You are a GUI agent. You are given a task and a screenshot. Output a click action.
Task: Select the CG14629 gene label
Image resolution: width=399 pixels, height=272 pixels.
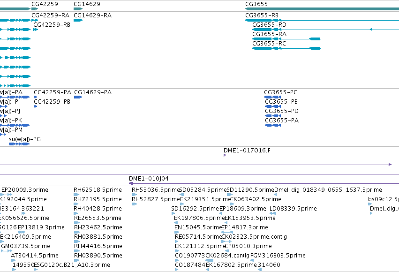87,4
